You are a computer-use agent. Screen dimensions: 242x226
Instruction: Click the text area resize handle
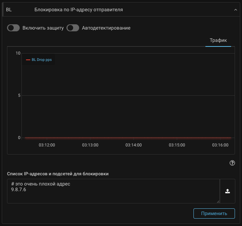[218, 201]
